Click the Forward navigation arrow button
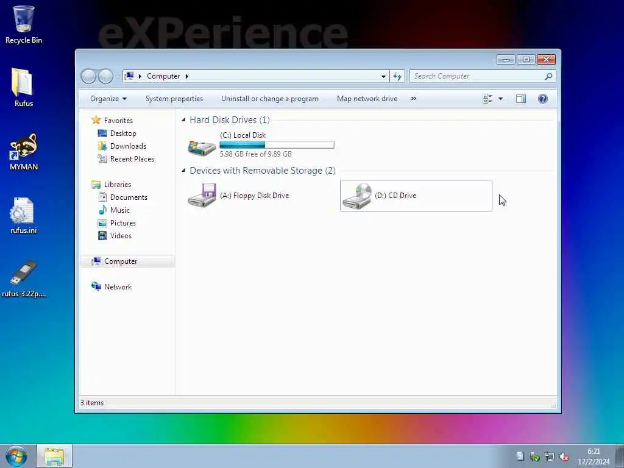Screen dimensions: 624x468 pyautogui.click(x=105, y=76)
